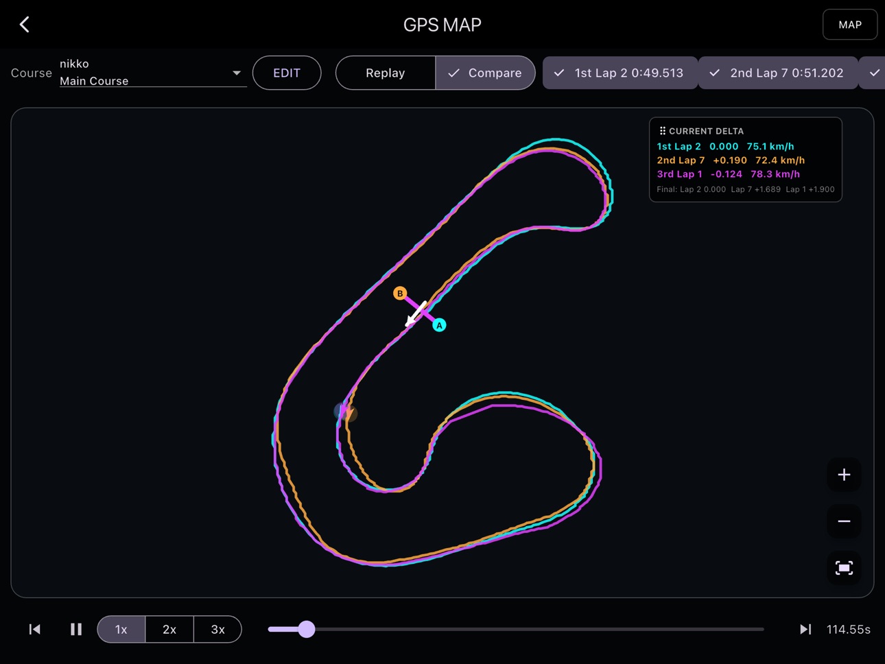Select the Compare mode tab
This screenshot has width=885, height=664.
(x=485, y=73)
